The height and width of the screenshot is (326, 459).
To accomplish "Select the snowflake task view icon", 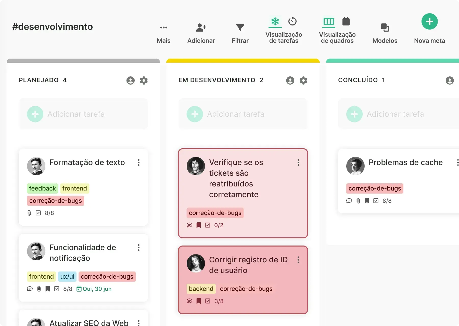I will (x=275, y=21).
